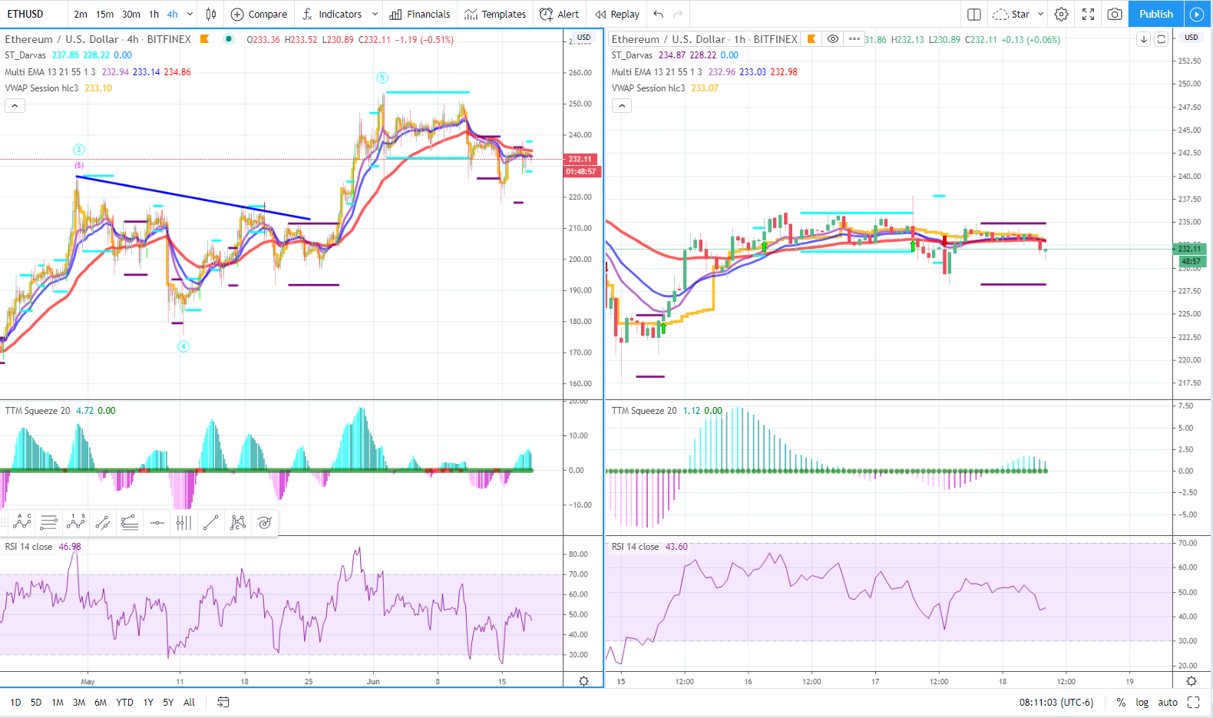Select the Fib spiral drawing tool
1213x718 pixels.
coord(265,523)
